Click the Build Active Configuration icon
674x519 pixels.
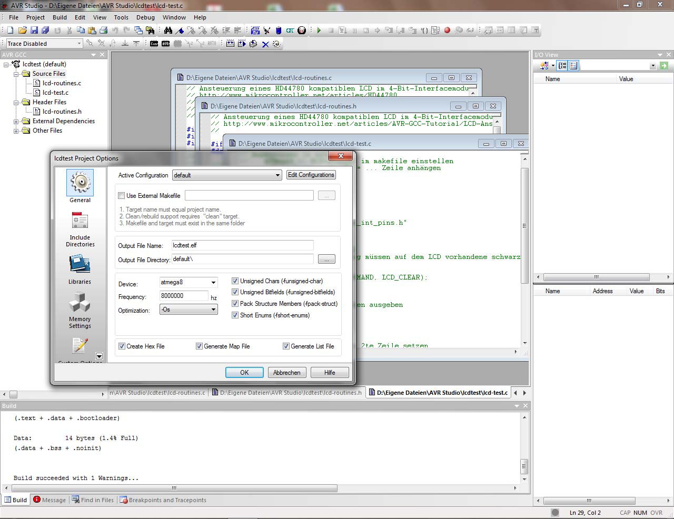[230, 44]
